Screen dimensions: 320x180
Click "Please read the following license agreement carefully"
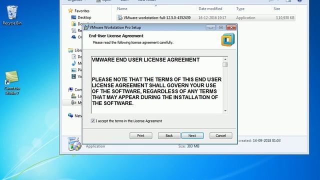point(133,42)
